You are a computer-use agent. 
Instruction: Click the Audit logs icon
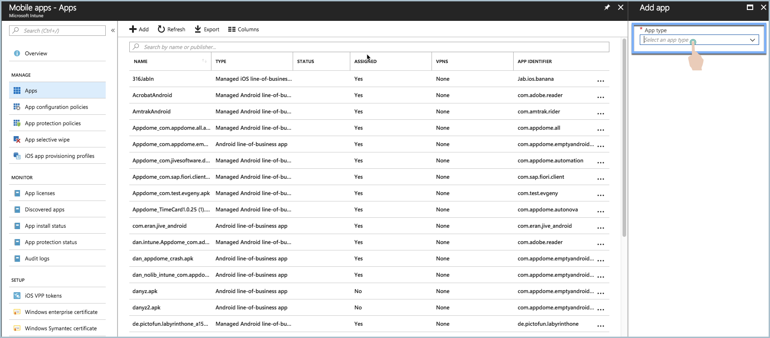[17, 259]
